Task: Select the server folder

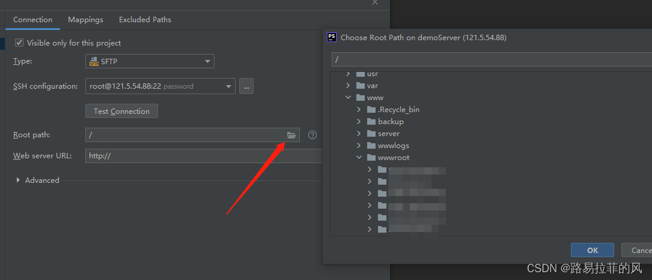Action: [389, 134]
